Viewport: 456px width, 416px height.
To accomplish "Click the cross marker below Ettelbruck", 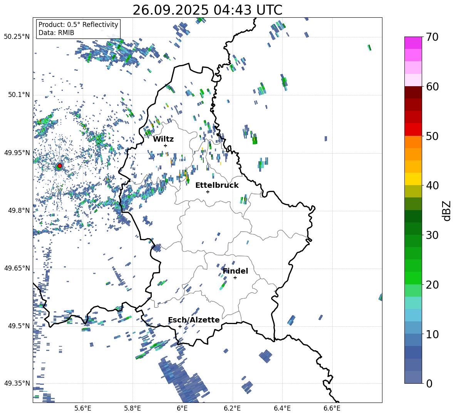I will [x=208, y=192].
